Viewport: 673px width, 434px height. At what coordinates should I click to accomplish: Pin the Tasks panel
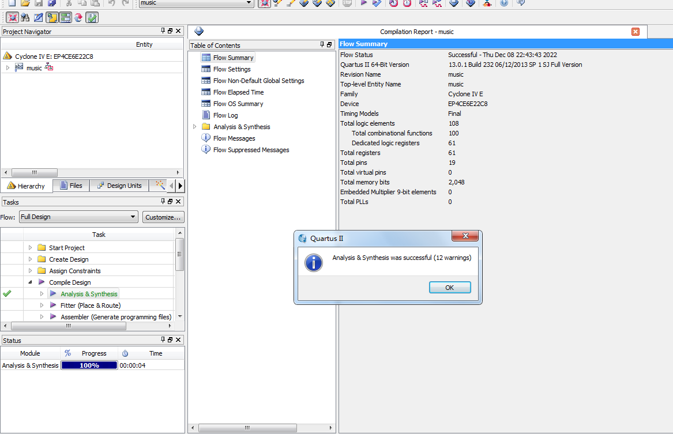point(163,202)
